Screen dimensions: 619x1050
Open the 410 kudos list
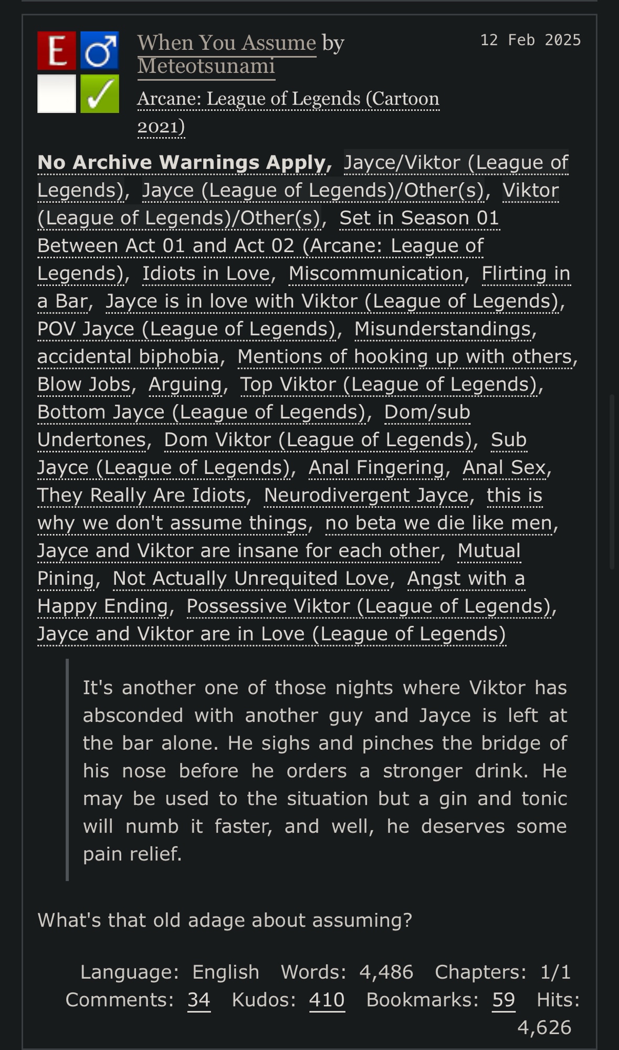327,1000
